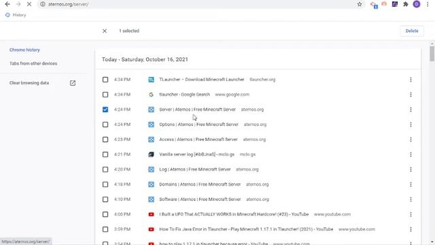Check the TLauncher Download Minecraft Launcher entry
This screenshot has width=435, height=245.
point(105,80)
